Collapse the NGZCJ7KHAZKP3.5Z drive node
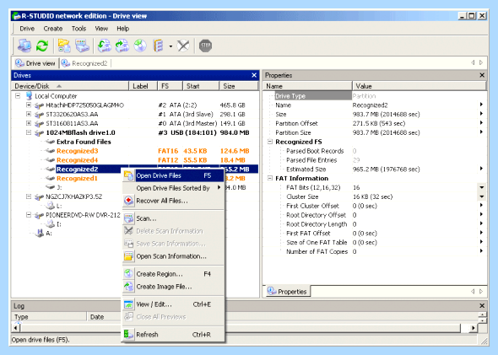Screen dimensions: 498x355 [29, 196]
